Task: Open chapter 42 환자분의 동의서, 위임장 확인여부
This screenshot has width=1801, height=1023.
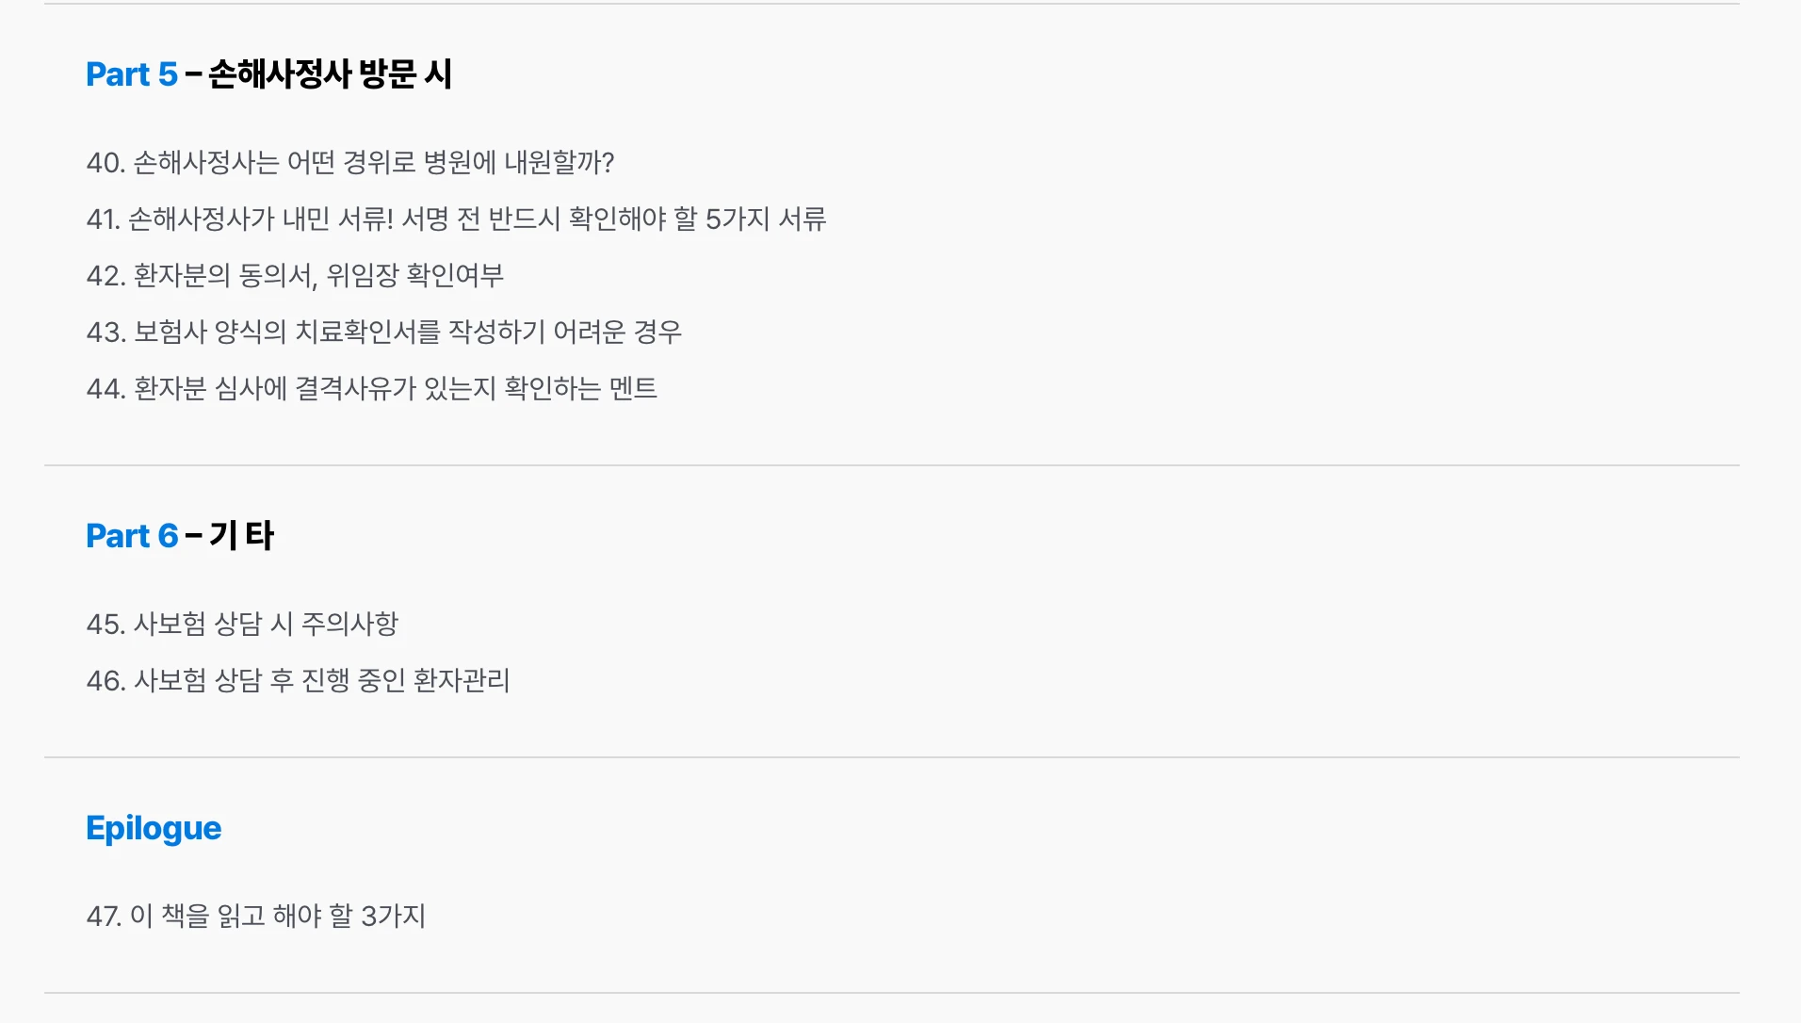Action: point(295,275)
